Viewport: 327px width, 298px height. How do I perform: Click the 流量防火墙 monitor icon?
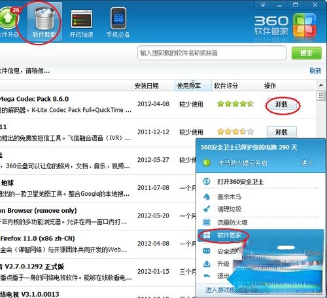(207, 223)
